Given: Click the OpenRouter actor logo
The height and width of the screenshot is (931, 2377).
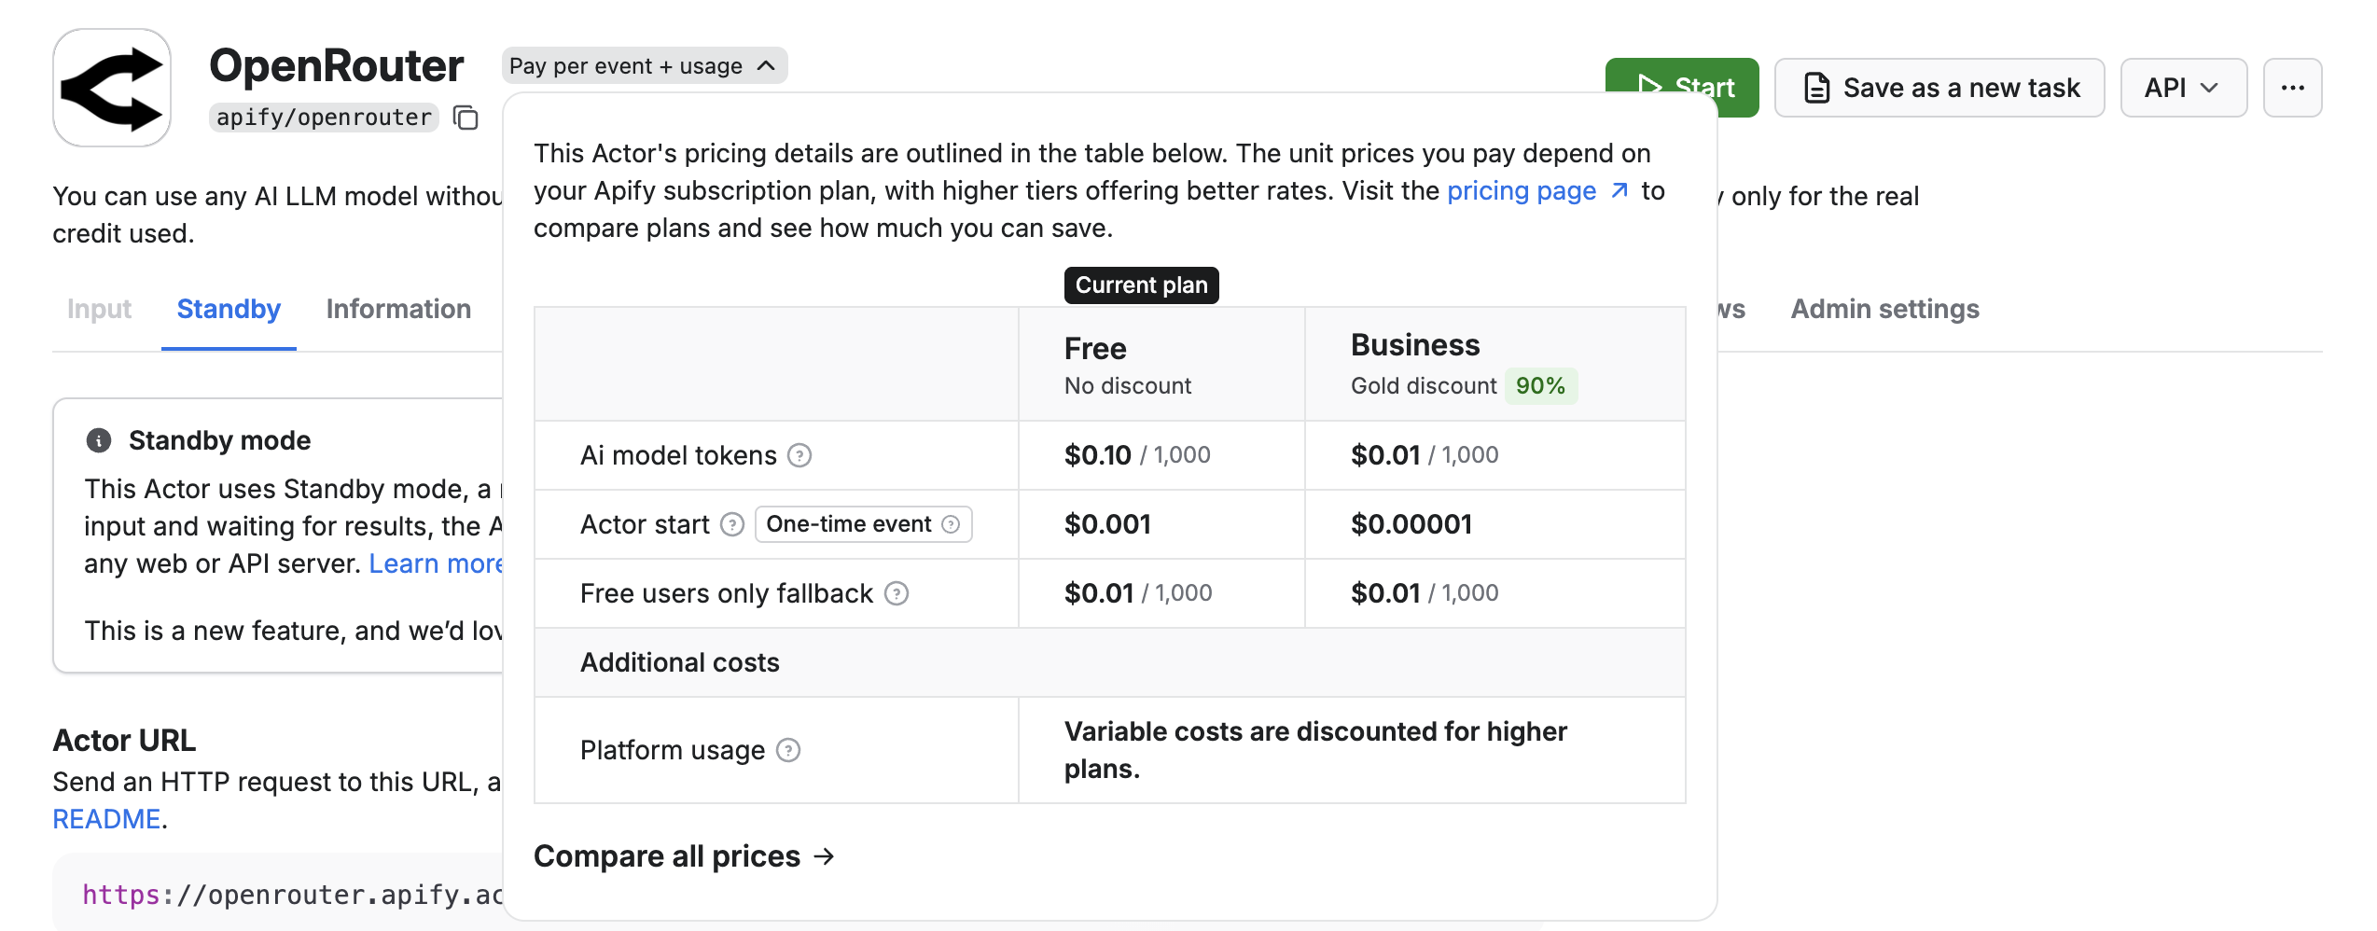Looking at the screenshot, I should [111, 86].
